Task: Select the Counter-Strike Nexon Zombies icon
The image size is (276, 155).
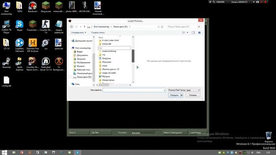Action: pyautogui.click(x=33, y=64)
